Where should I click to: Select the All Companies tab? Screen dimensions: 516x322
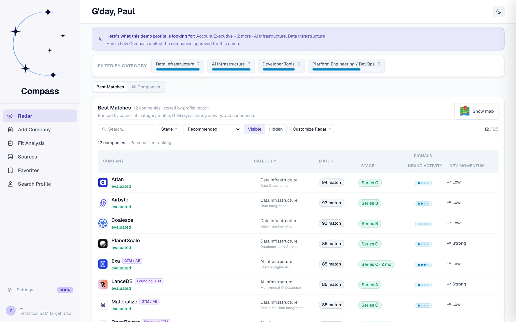[x=146, y=87]
